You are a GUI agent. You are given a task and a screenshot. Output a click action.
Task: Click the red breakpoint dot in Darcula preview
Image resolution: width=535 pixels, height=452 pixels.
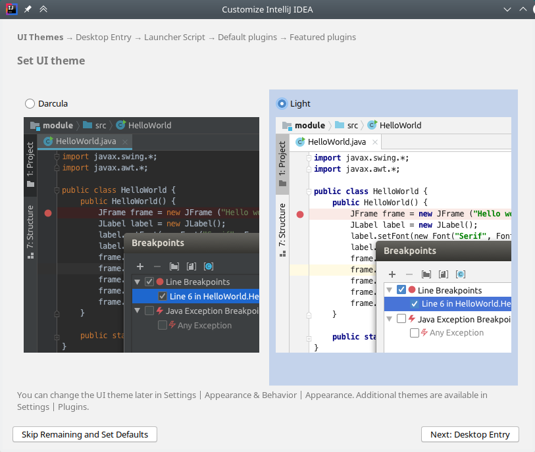48,213
